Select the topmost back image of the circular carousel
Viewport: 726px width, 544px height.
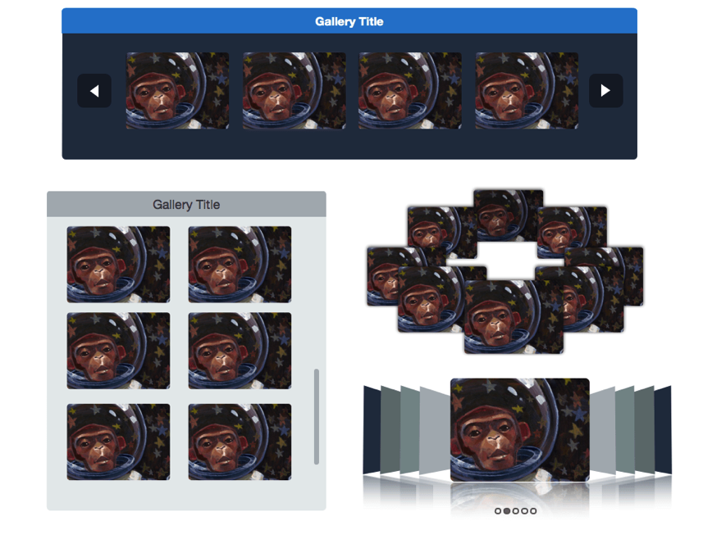508,215
